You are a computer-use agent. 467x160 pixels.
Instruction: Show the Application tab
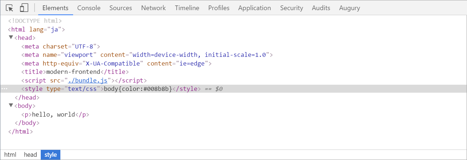(x=255, y=8)
